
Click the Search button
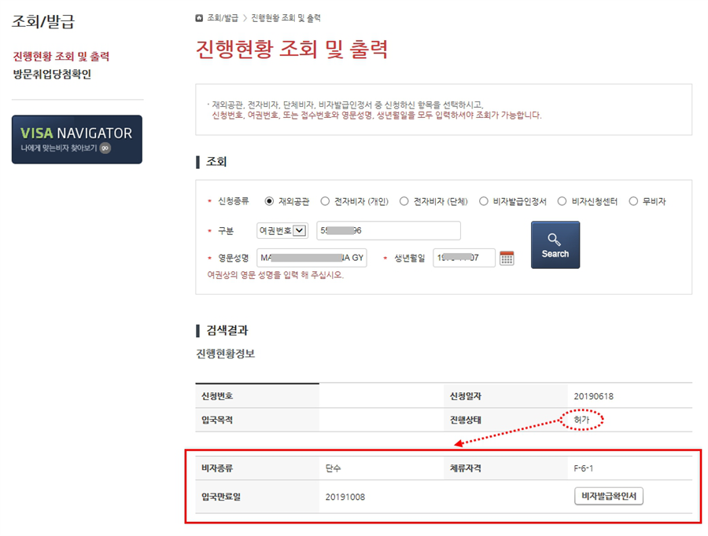555,245
